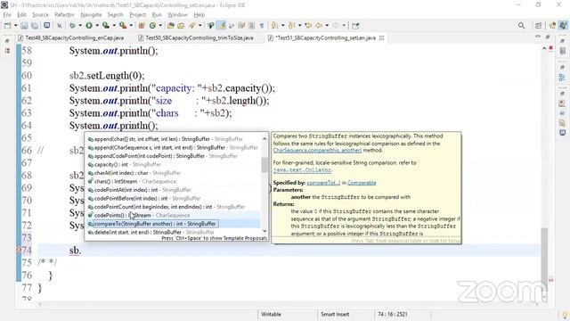The width and height of the screenshot is (570, 321).
Task: Jump to Last Edit Location icon
Action: (x=308, y=26)
